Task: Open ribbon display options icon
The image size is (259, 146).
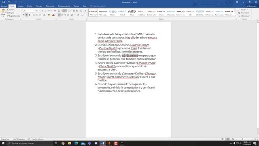Action: pos(237,2)
